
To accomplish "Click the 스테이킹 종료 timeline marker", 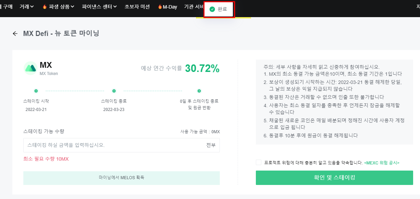I will (114, 91).
